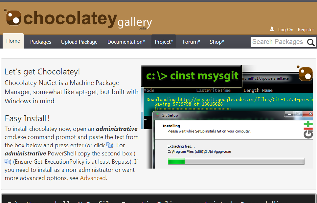Select the Project* tab
Screen dimensions: 317x203
coord(163,42)
